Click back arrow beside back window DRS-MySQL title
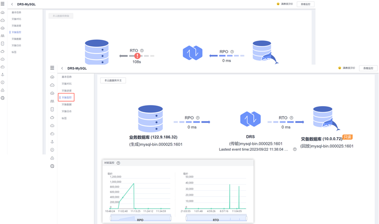 point(12,4)
